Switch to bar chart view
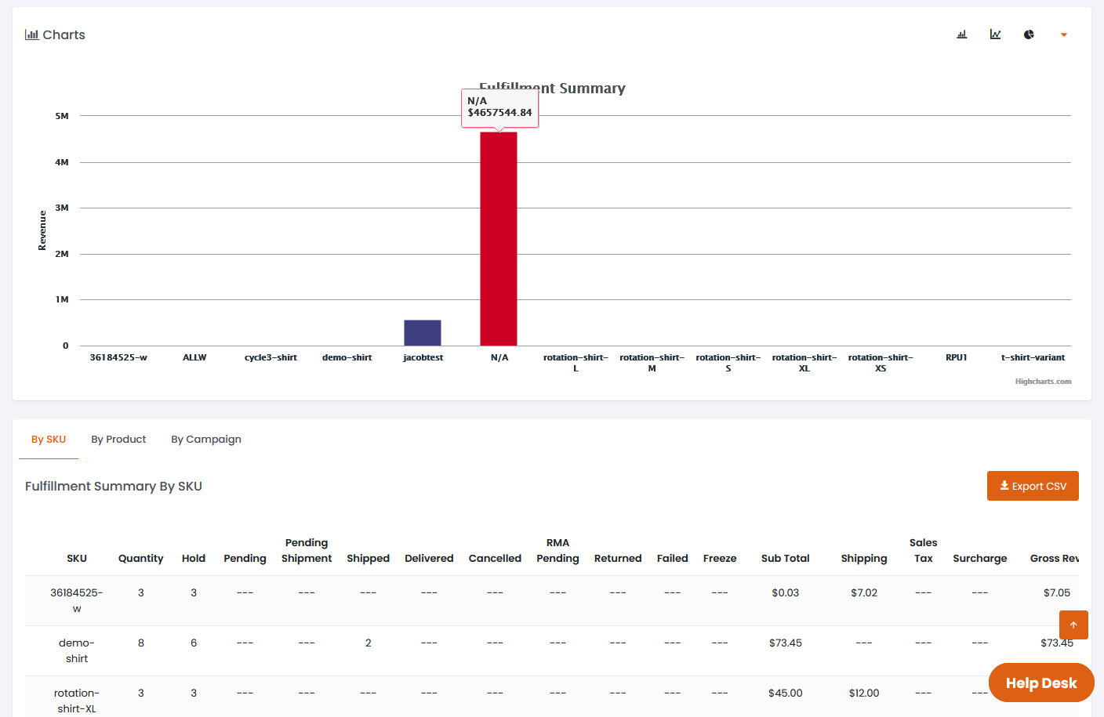 962,34
